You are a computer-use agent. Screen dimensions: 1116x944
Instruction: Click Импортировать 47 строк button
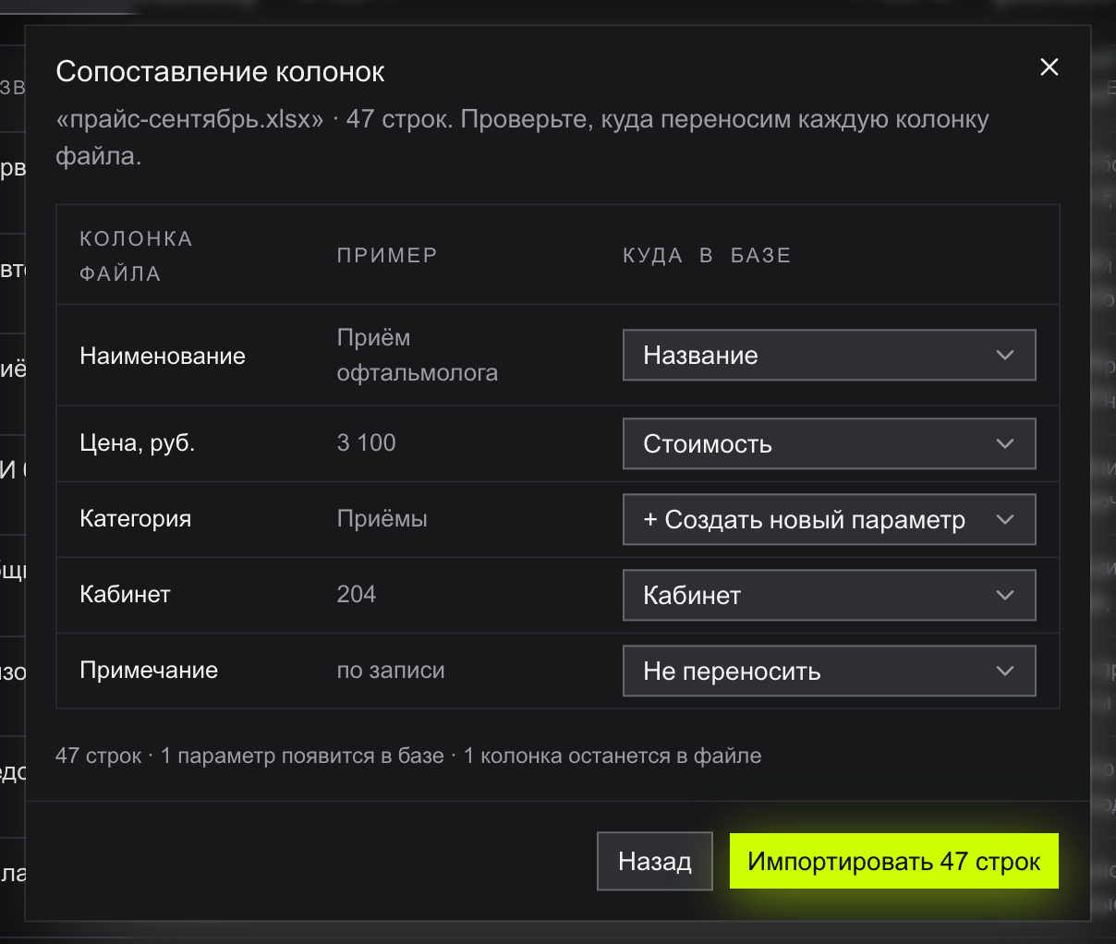(893, 861)
